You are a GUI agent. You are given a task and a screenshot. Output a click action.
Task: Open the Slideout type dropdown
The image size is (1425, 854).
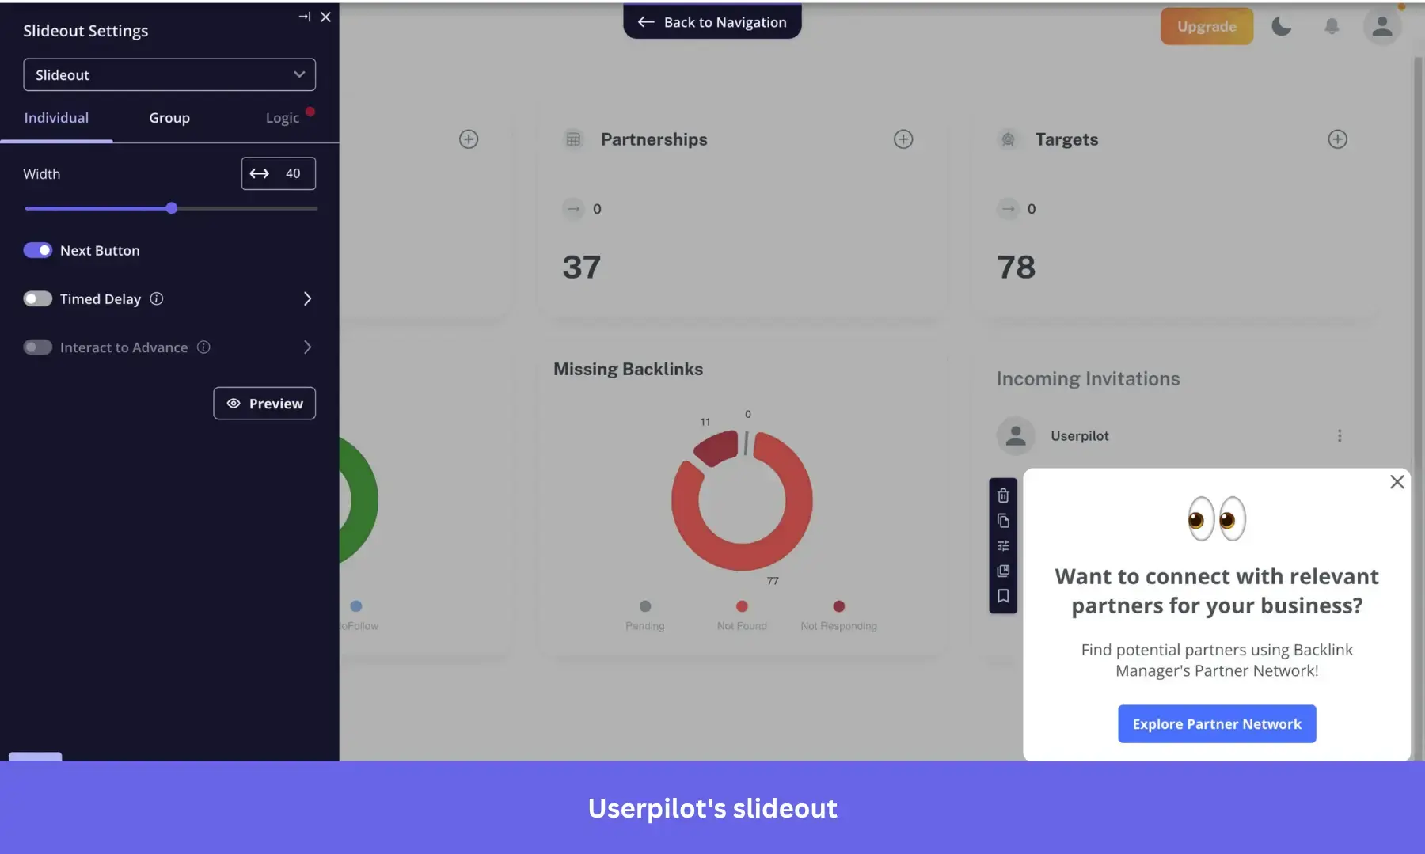click(x=169, y=74)
